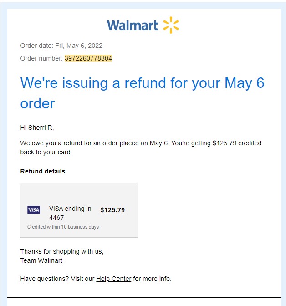The height and width of the screenshot is (306, 286).
Task: Click the 'Hi Sherri R,' greeting
Action: tap(37, 127)
